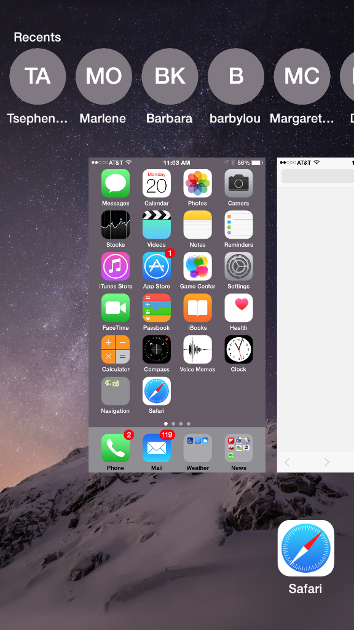
Task: Tap the Clock app icon
Action: pyautogui.click(x=238, y=349)
